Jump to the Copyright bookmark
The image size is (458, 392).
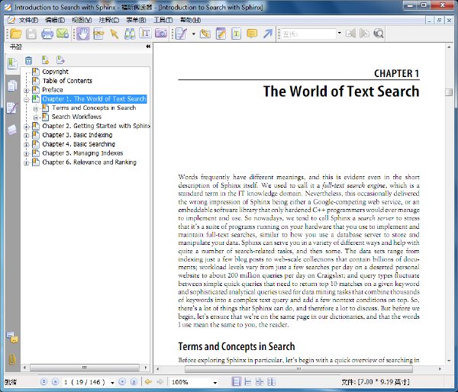[55, 72]
